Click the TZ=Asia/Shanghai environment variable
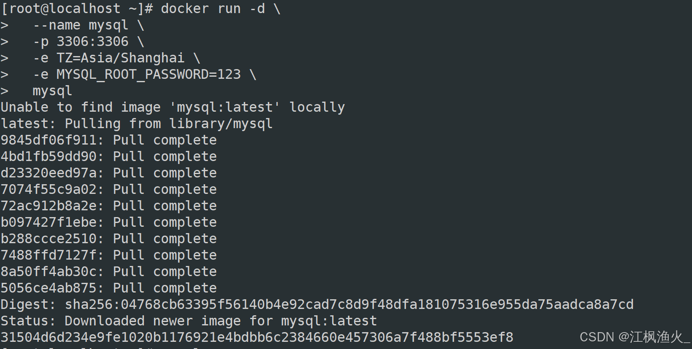 coord(121,58)
